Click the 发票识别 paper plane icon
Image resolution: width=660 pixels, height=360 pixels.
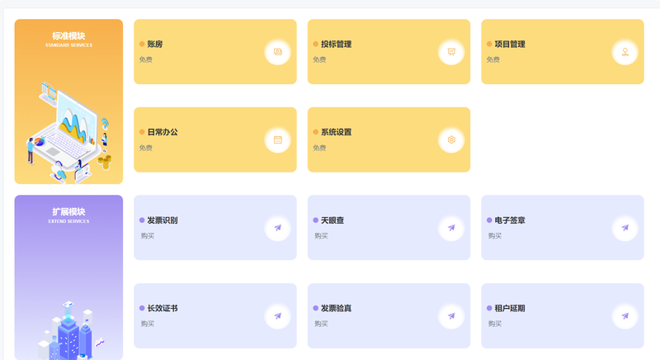[x=278, y=228]
